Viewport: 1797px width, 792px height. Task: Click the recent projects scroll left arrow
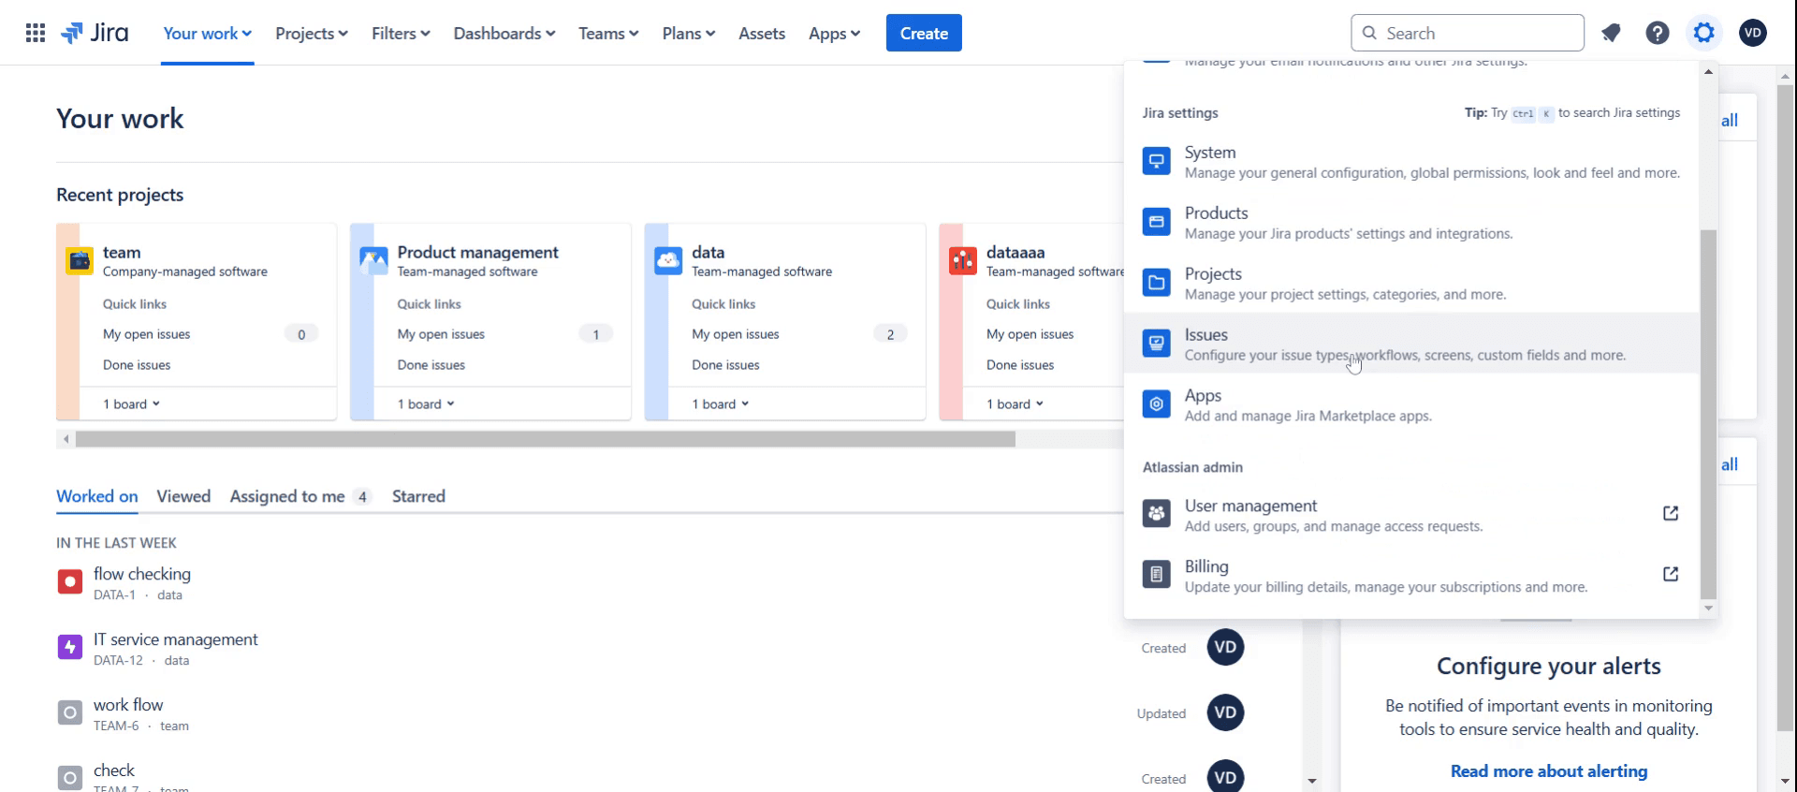pos(66,439)
